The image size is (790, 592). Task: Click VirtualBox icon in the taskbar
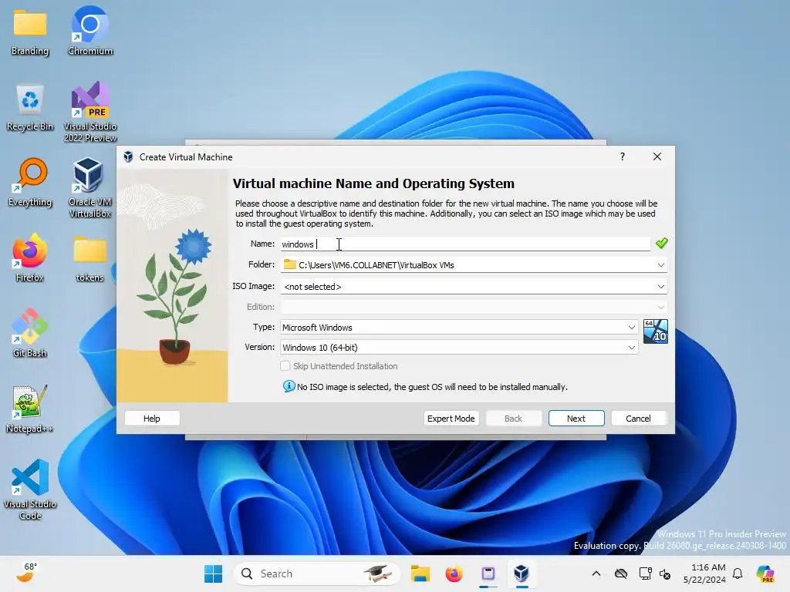pos(522,573)
